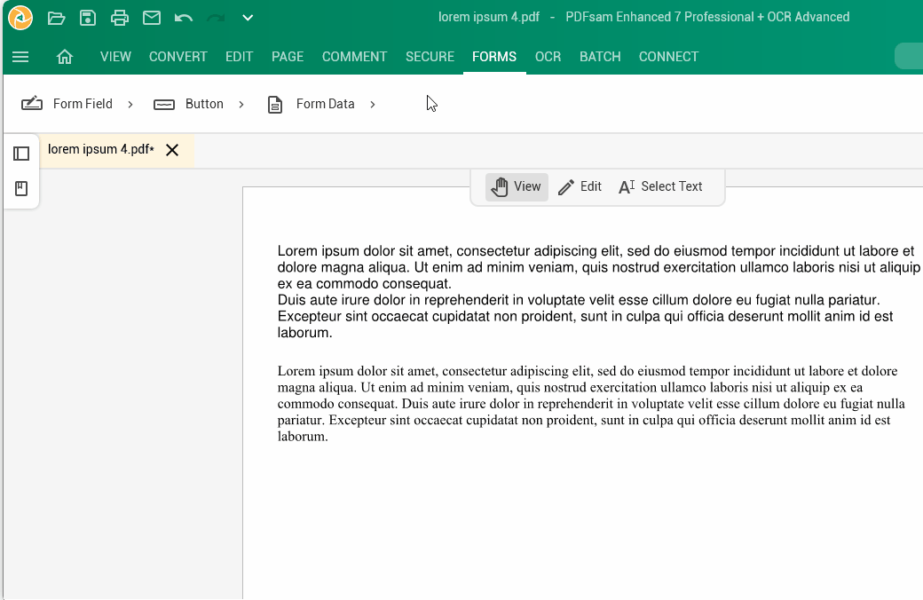Switch to the OCR ribbon tab
Image resolution: width=923 pixels, height=600 pixels.
point(548,56)
